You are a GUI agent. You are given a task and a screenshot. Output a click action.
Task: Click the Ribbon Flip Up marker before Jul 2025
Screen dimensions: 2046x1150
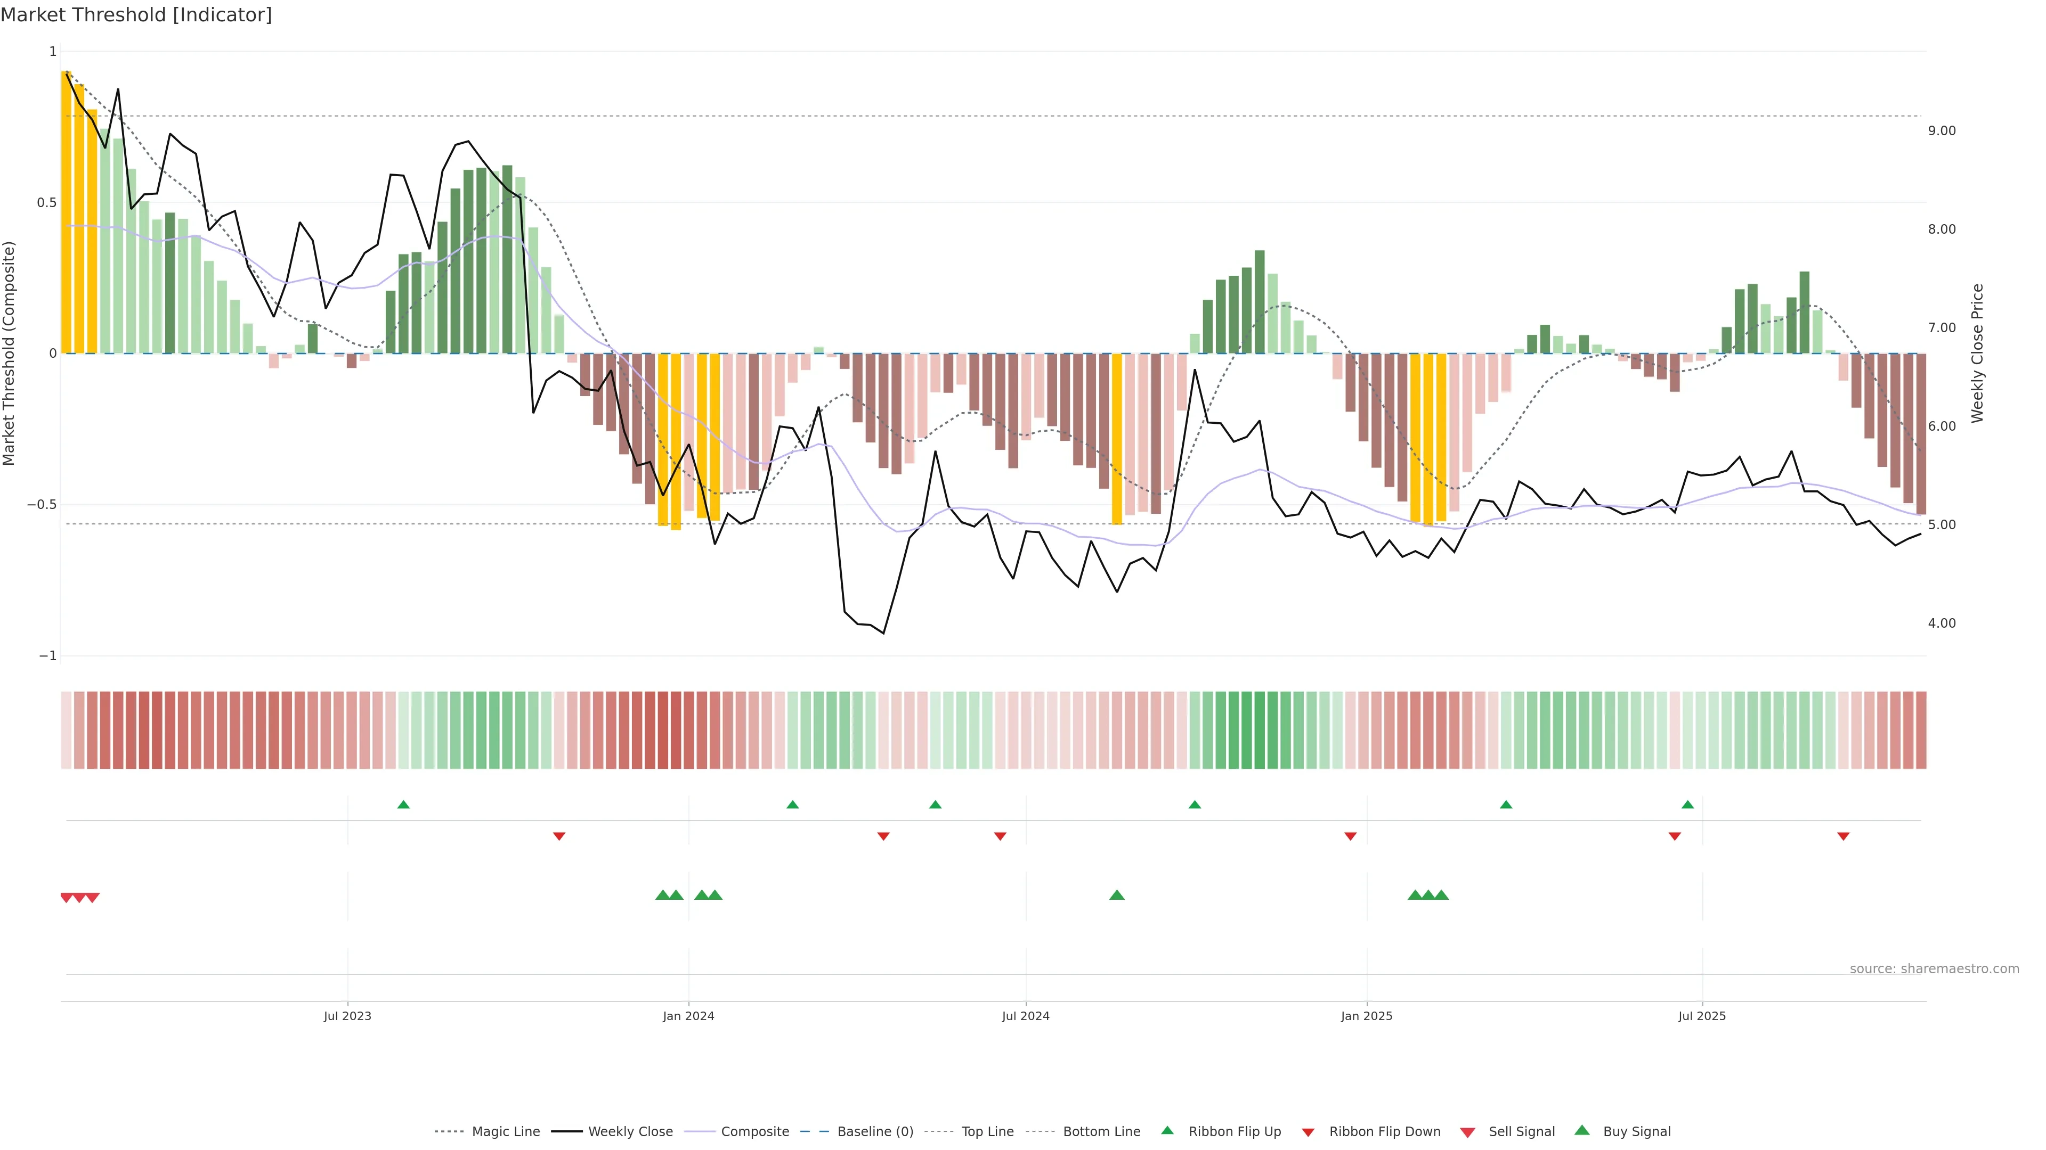pos(1688,805)
